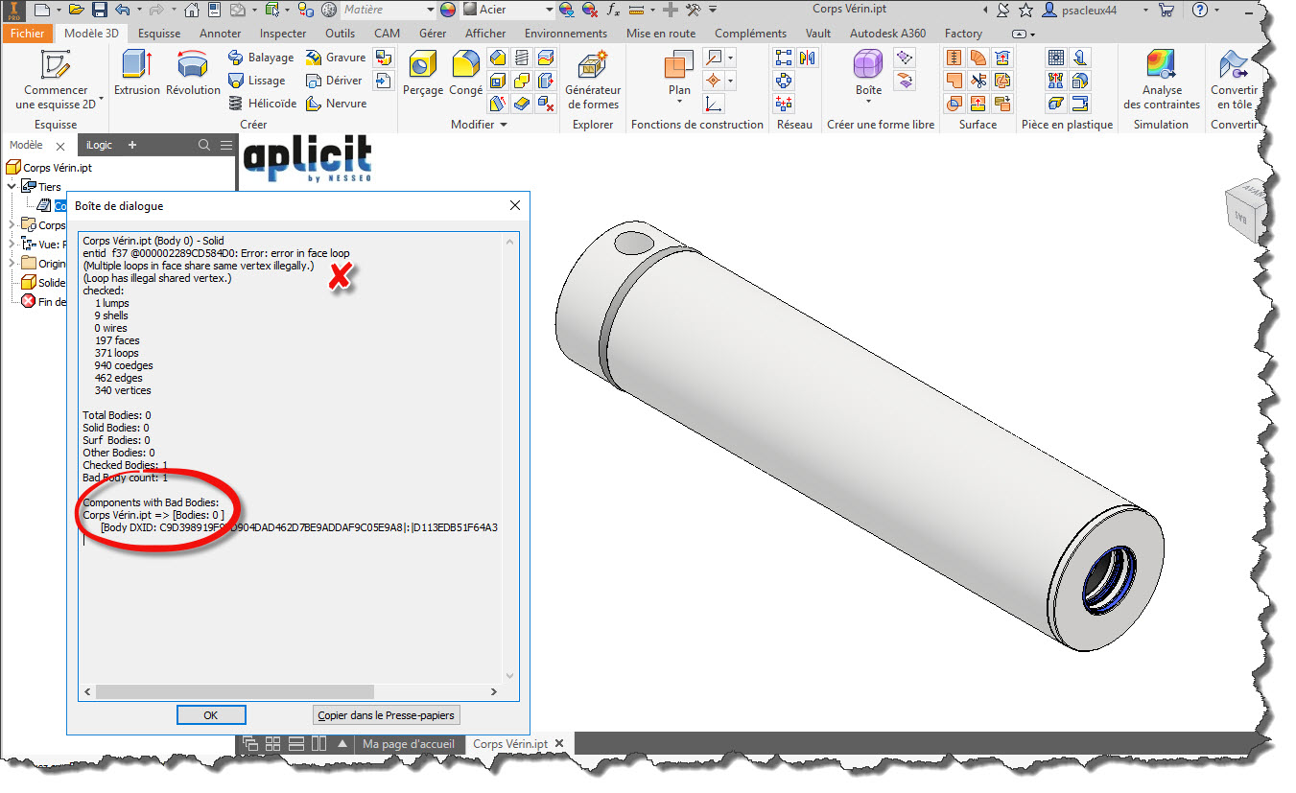Switch to the Esquisse ribbon tab

click(x=159, y=33)
